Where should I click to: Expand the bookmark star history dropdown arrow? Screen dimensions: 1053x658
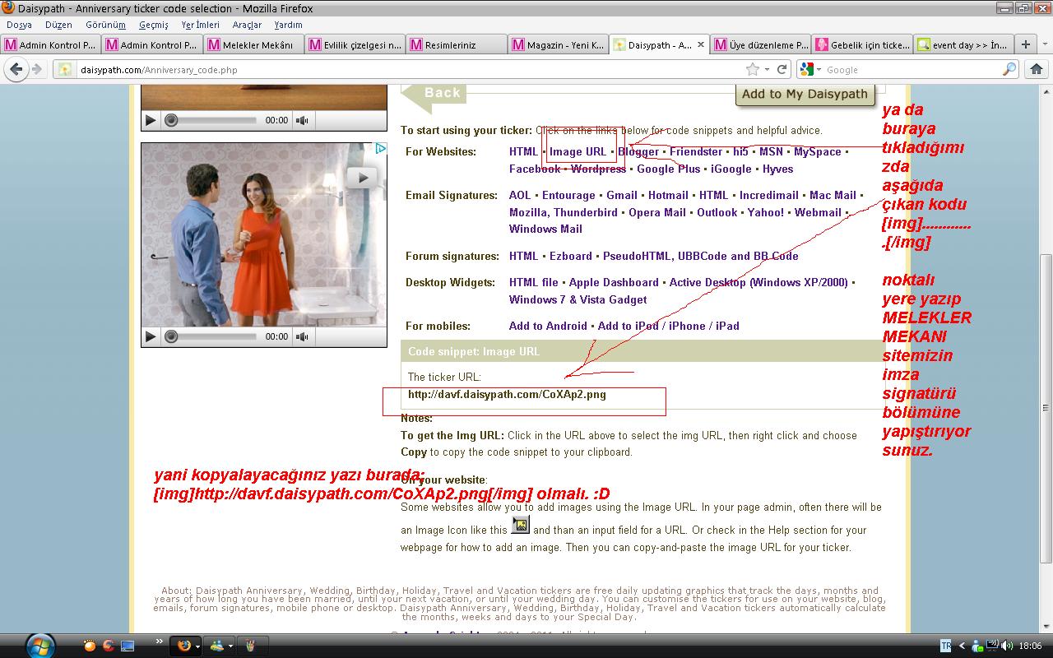[x=767, y=70]
